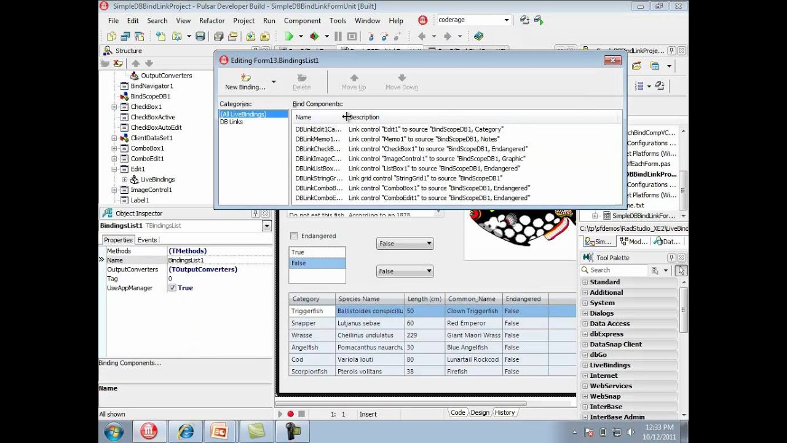Expand the Standard palette category
787x443 pixels.
[x=585, y=282]
